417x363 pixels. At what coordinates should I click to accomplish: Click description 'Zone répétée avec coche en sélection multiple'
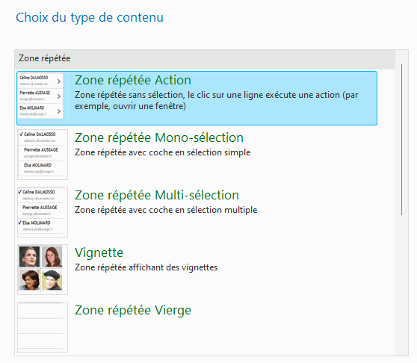[166, 210]
